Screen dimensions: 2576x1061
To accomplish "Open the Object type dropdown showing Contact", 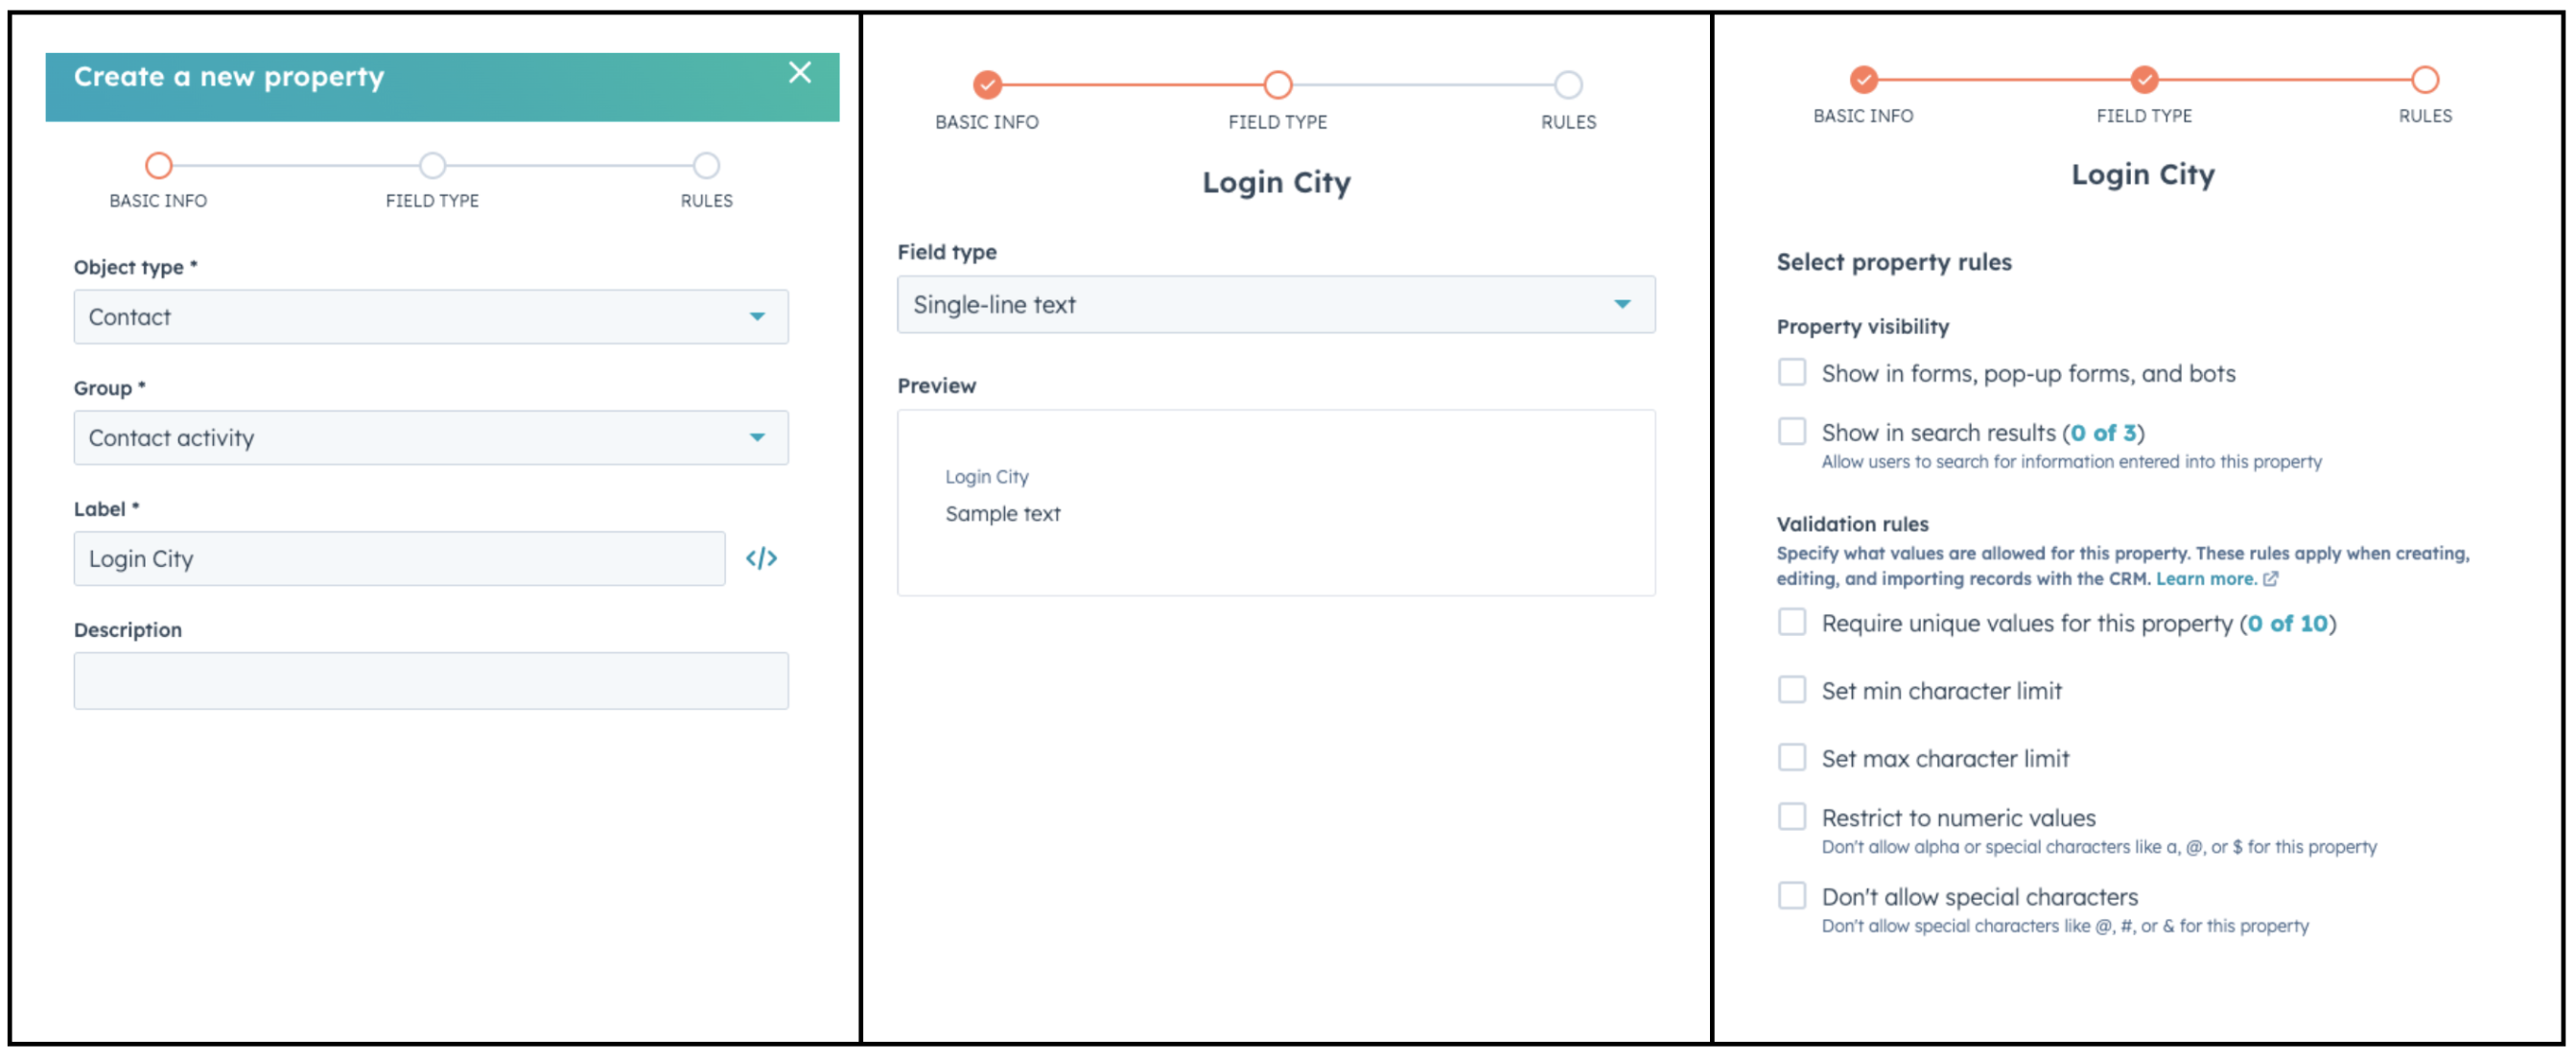I will 430,317.
